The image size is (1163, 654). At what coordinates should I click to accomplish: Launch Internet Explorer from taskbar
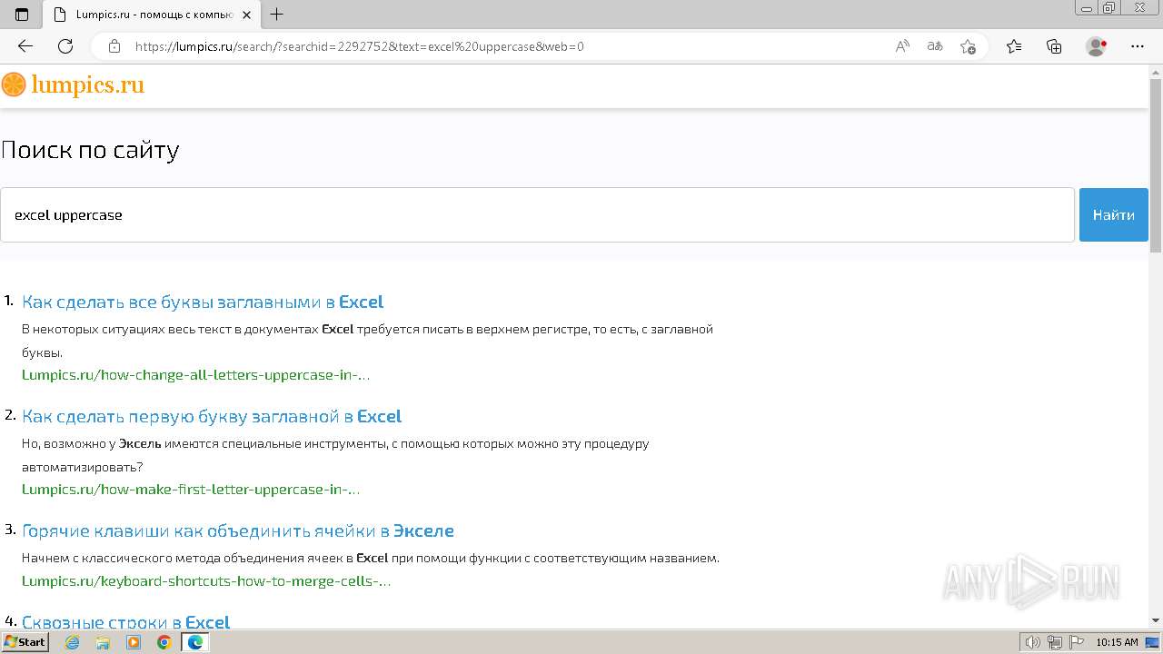tap(73, 642)
